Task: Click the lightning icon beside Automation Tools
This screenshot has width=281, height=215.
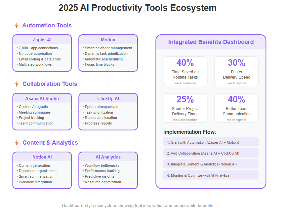Action: point(17,25)
